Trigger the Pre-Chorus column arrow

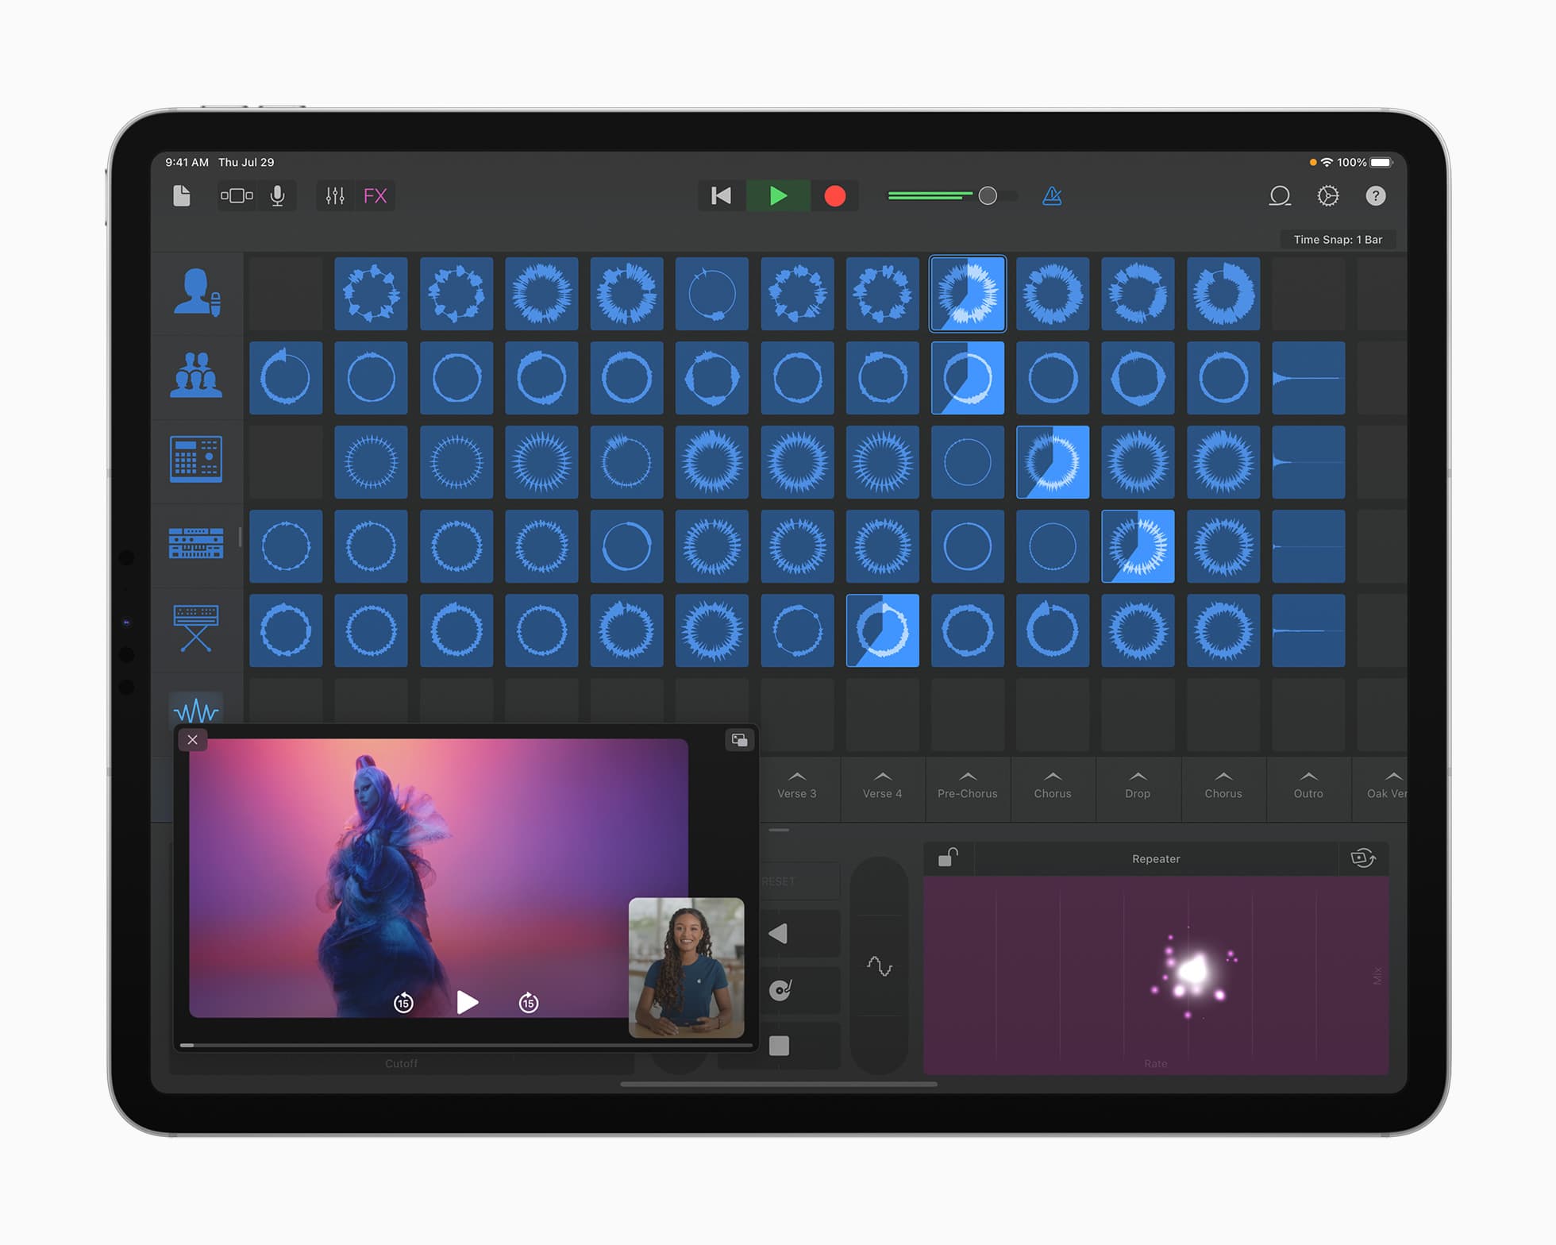(x=967, y=777)
